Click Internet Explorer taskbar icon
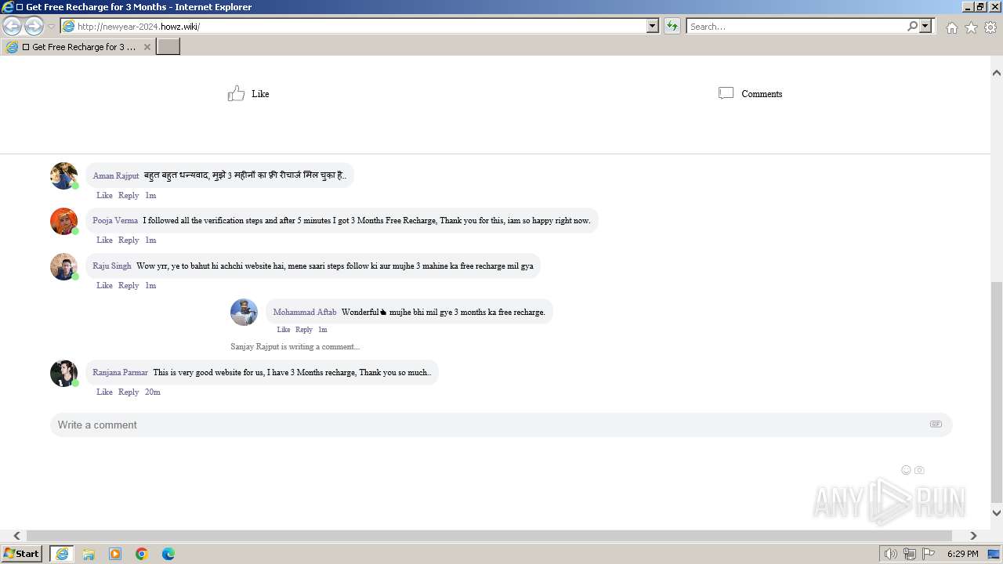Image resolution: width=1003 pixels, height=564 pixels. pos(62,554)
